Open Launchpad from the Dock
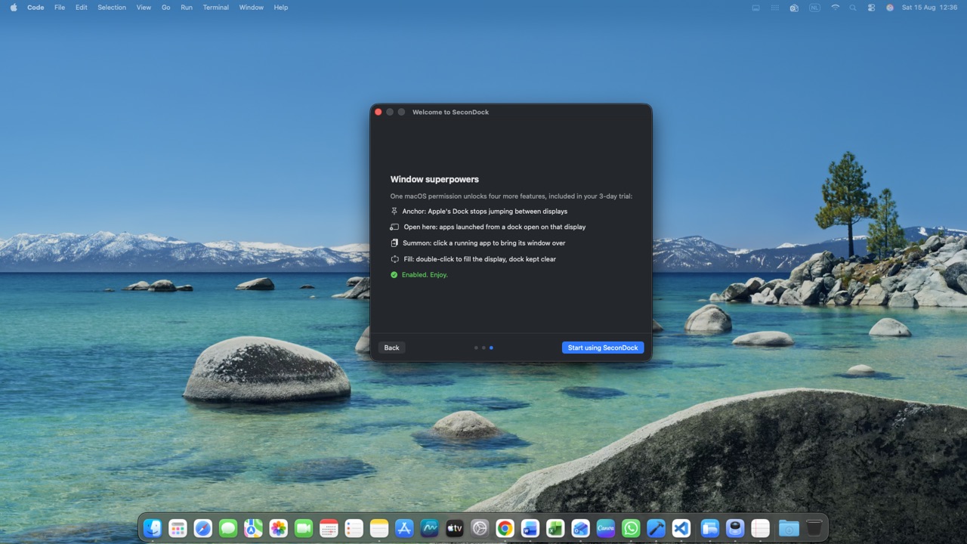The image size is (967, 544). 178,528
